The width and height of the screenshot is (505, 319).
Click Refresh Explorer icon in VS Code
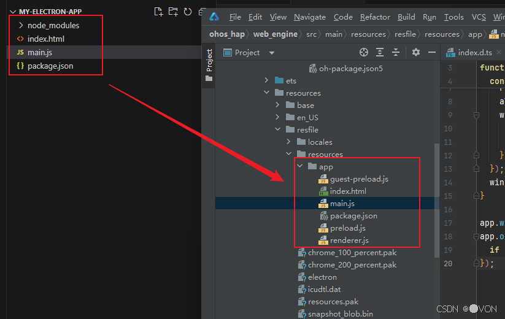tap(187, 12)
